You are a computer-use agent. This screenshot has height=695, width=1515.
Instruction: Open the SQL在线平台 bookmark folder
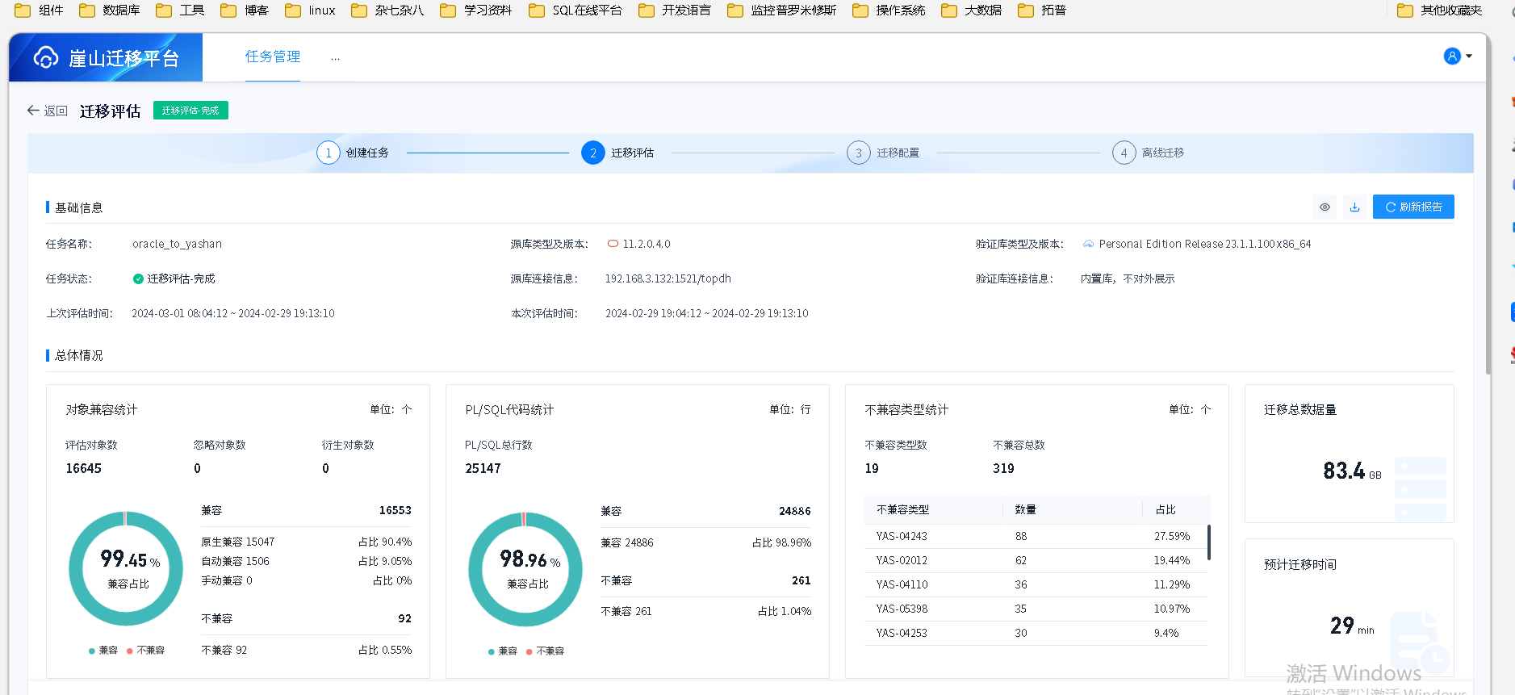click(x=575, y=10)
